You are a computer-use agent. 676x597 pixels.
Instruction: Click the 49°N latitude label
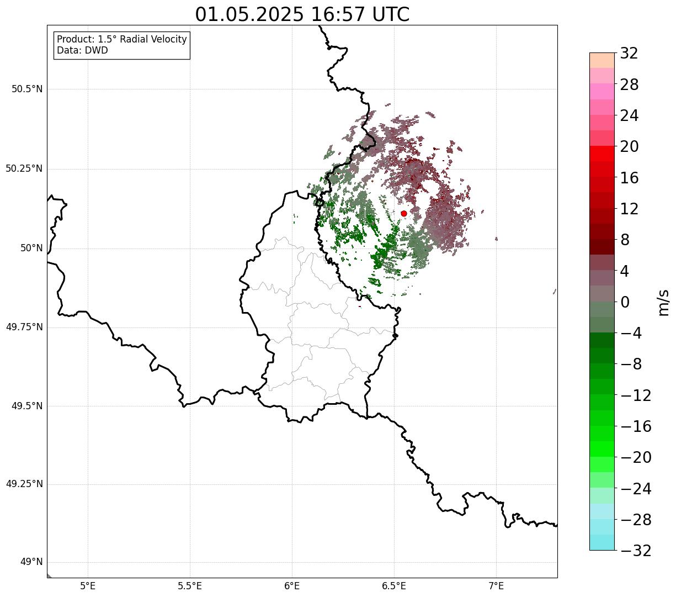pos(31,562)
